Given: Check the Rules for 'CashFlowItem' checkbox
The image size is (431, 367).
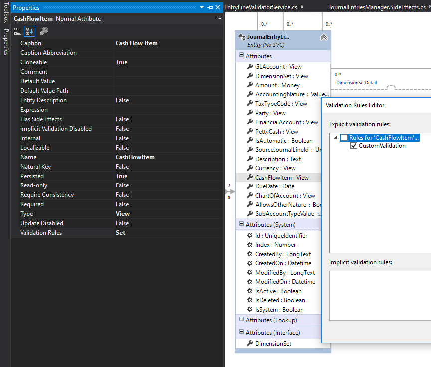Looking at the screenshot, I should pyautogui.click(x=344, y=137).
